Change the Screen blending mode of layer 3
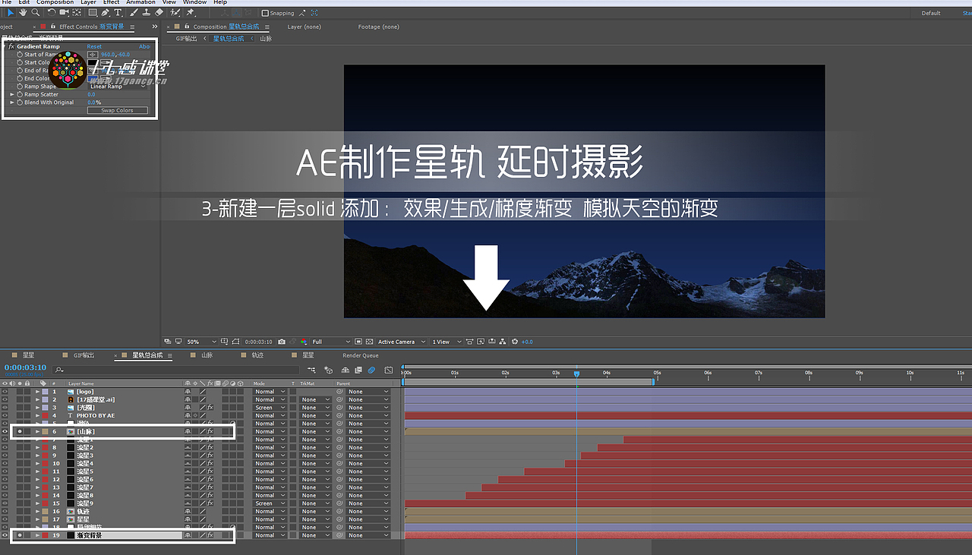 (x=270, y=407)
